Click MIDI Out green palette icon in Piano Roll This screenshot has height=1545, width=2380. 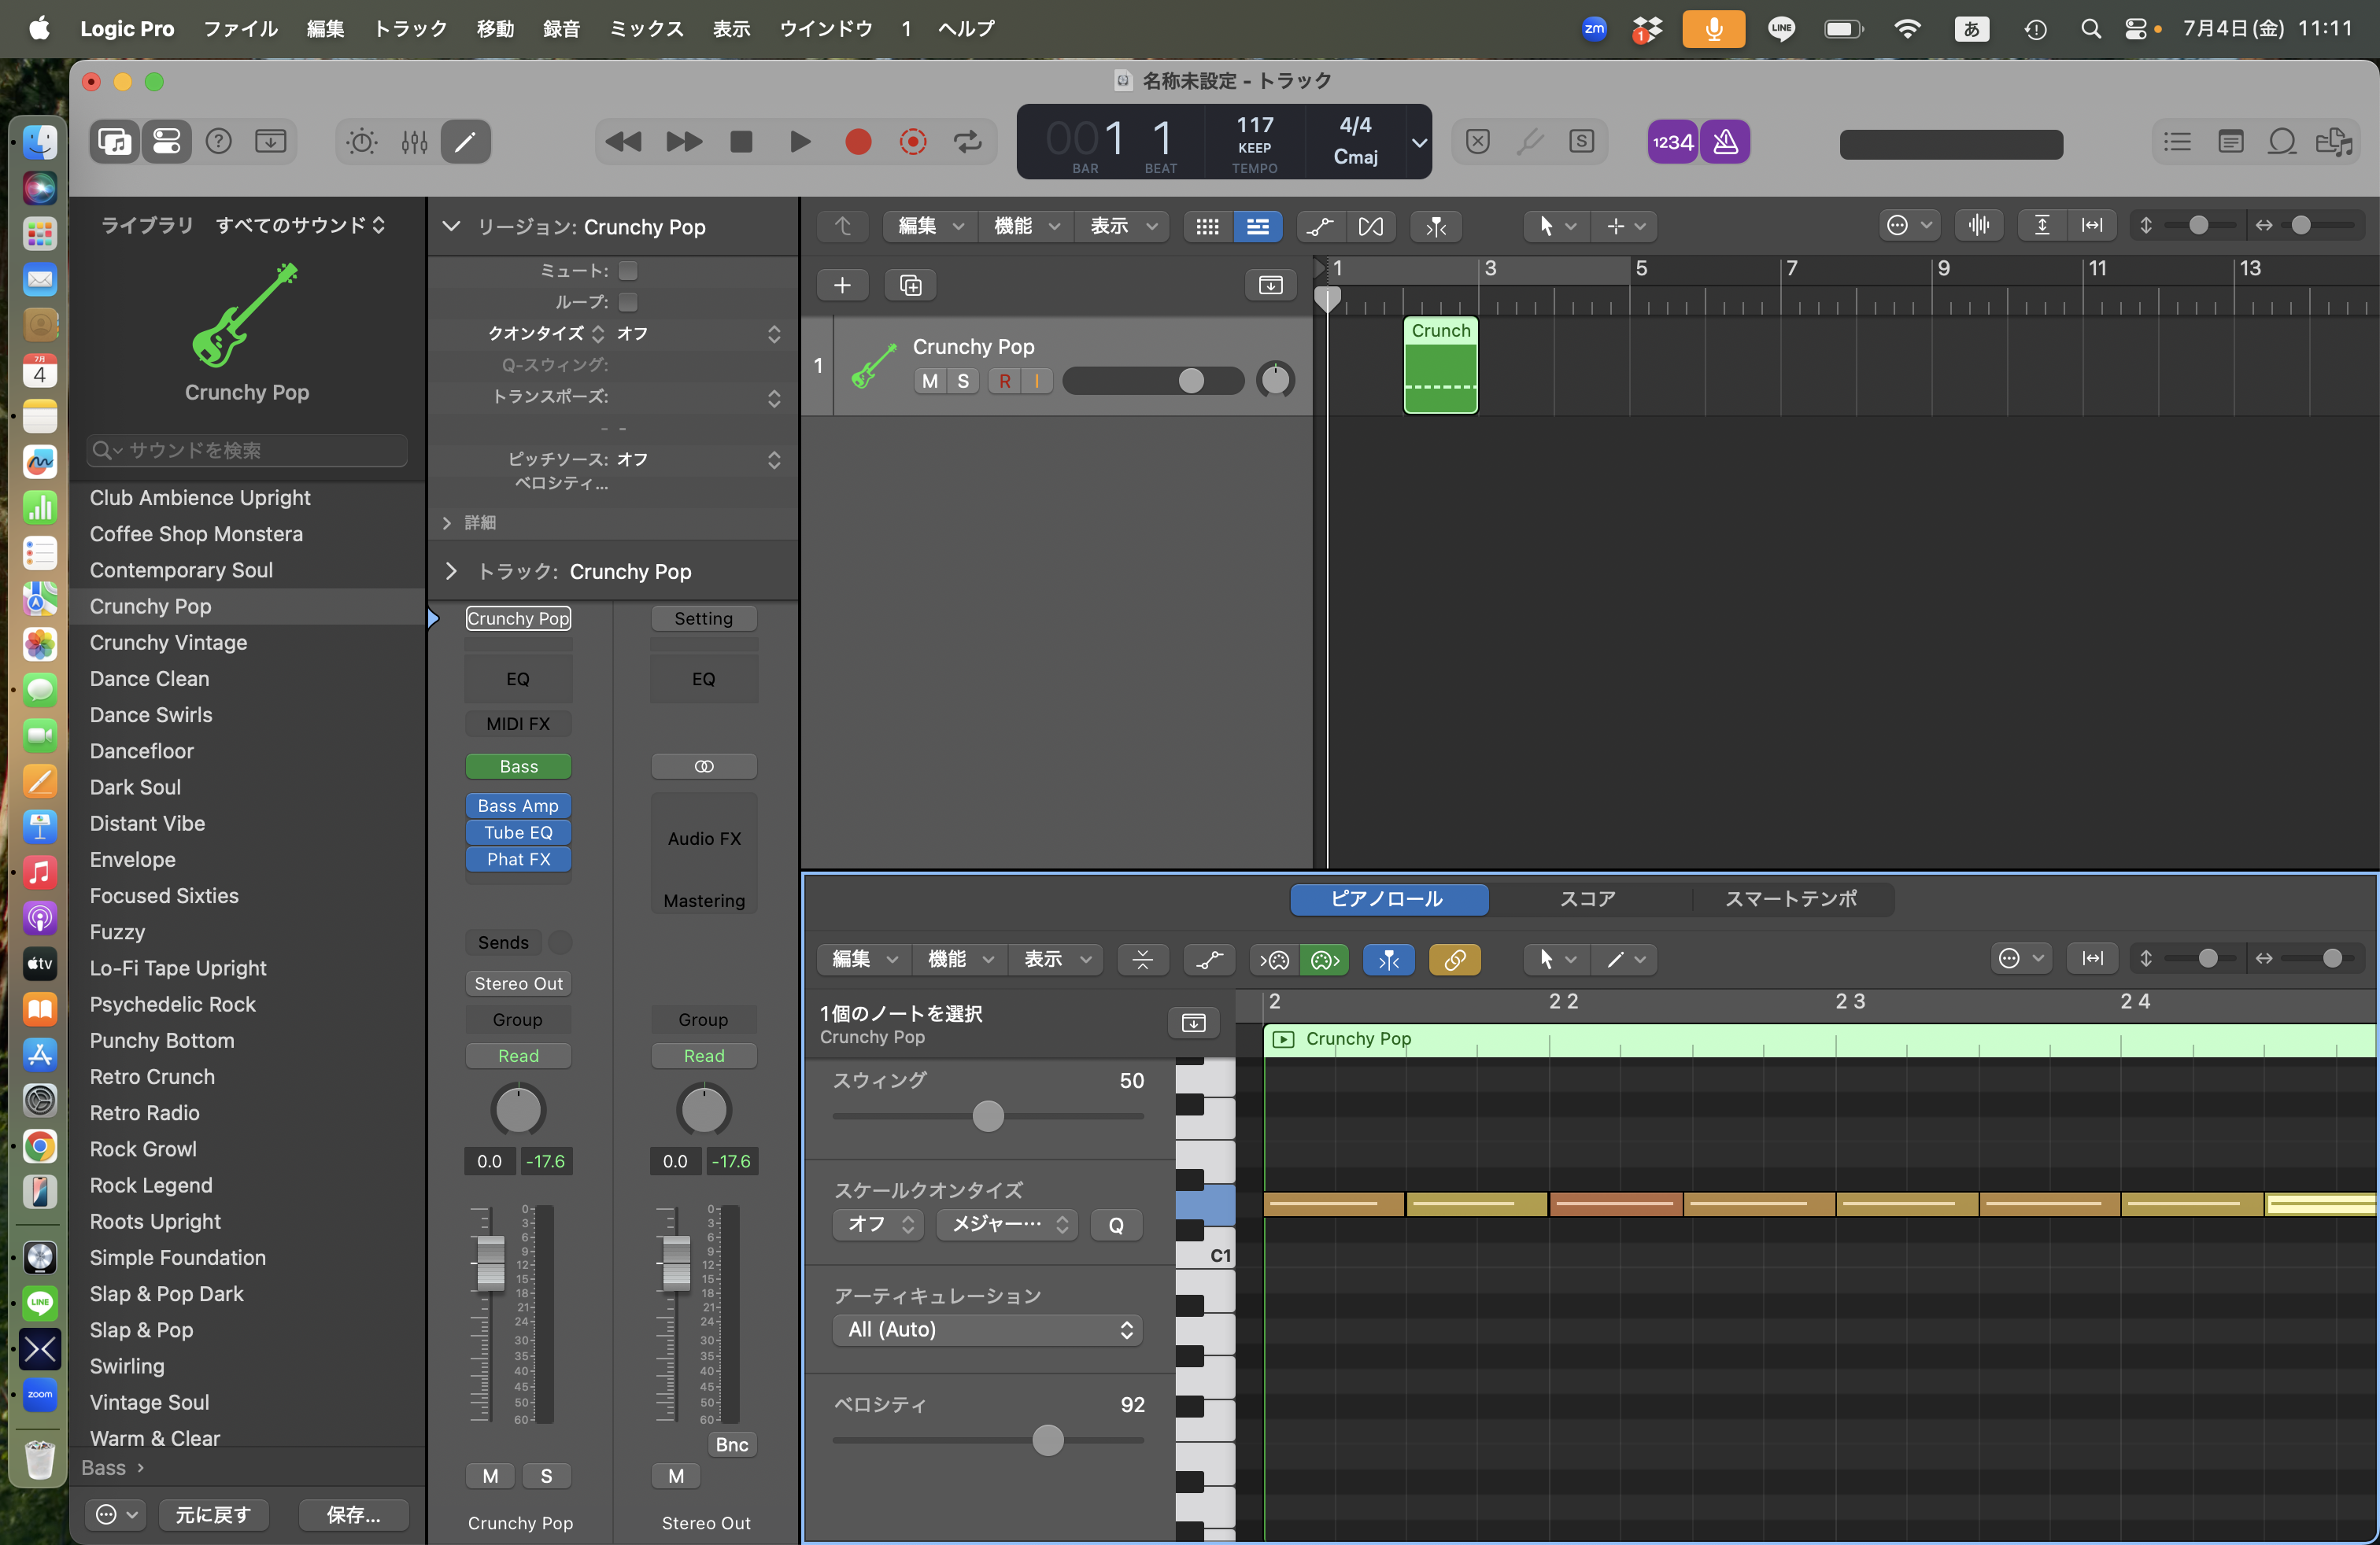(x=1325, y=960)
